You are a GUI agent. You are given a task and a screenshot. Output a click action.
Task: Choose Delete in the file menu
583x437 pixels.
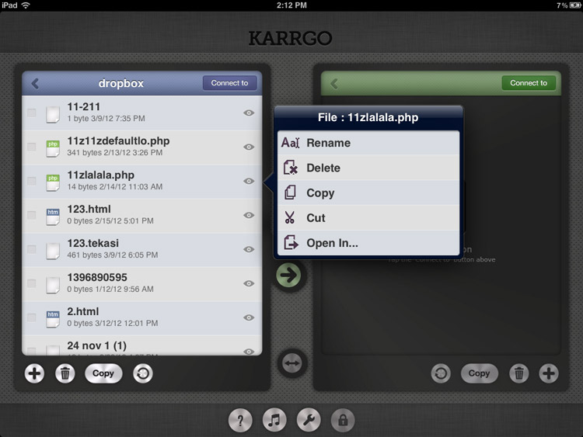coord(368,168)
